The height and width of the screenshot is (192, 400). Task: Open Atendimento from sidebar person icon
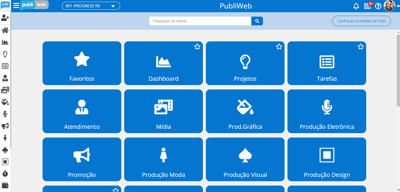coord(5,78)
